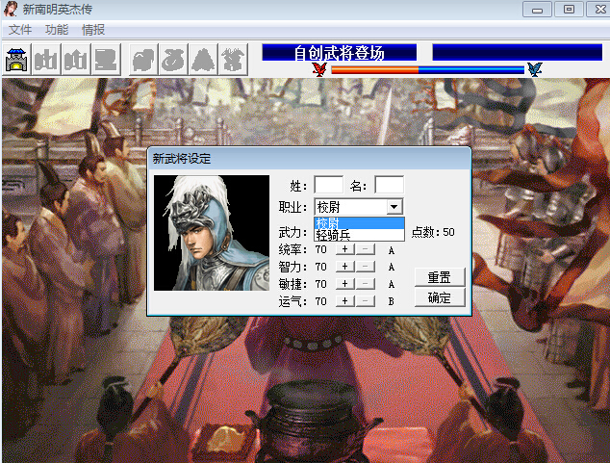Viewport: 610px width, 463px height.
Task: Decrease 统率 with its minus button
Action: (x=366, y=249)
